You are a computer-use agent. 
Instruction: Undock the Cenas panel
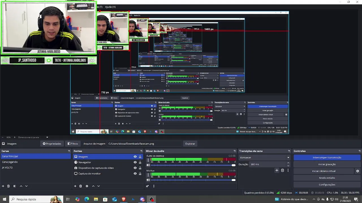(x=69, y=151)
